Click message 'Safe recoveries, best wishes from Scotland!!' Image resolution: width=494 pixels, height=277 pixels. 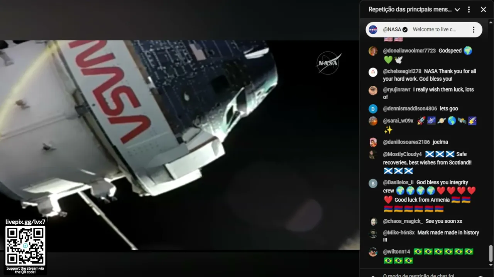pyautogui.click(x=427, y=159)
